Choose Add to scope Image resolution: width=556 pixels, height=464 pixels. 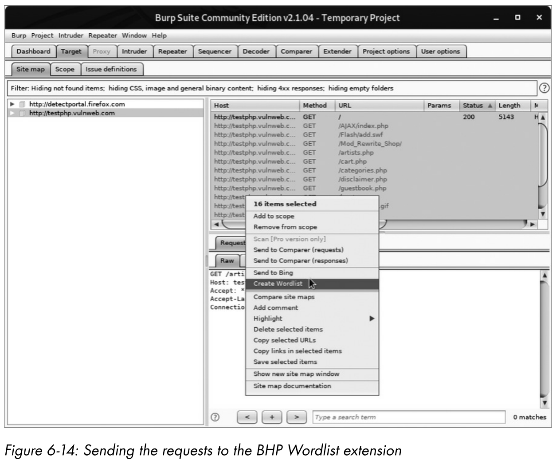(312, 216)
